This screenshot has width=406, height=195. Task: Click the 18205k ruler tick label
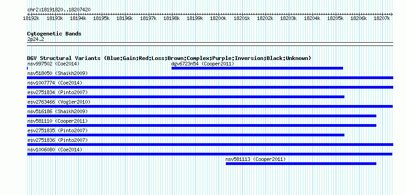pyautogui.click(x=336, y=18)
